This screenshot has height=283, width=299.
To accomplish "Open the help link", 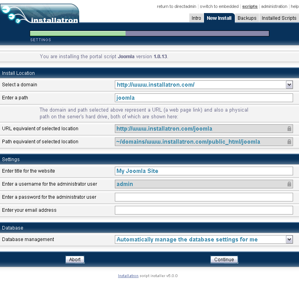I will pyautogui.click(x=295, y=7).
